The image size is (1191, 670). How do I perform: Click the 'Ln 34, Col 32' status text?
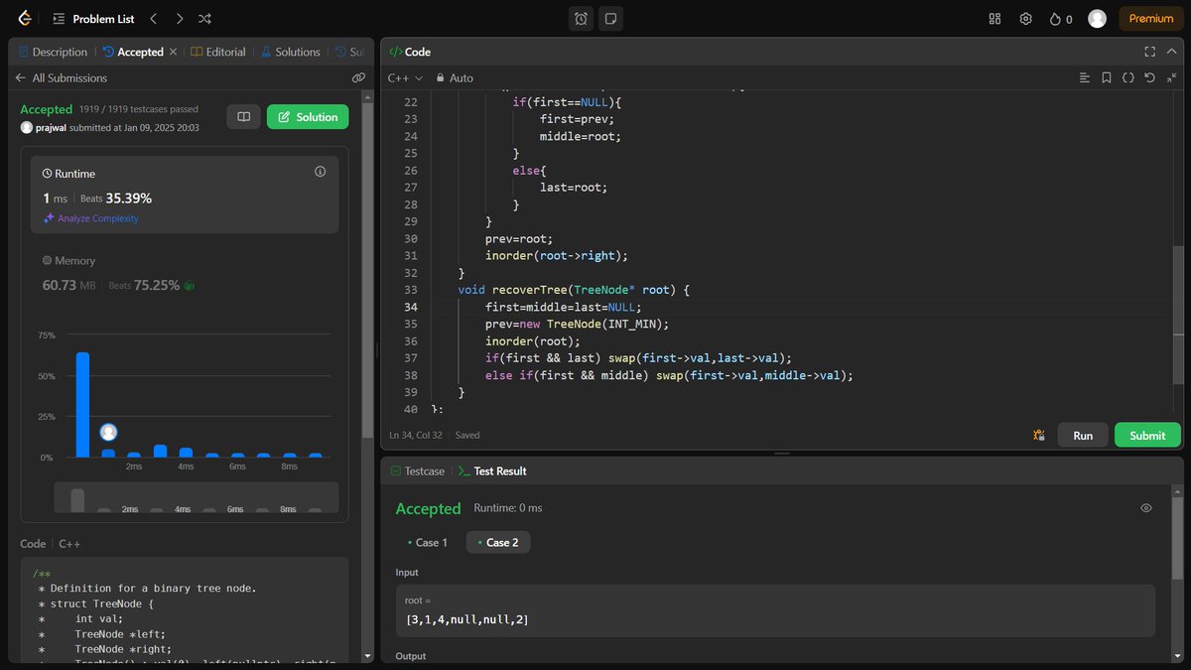click(415, 435)
